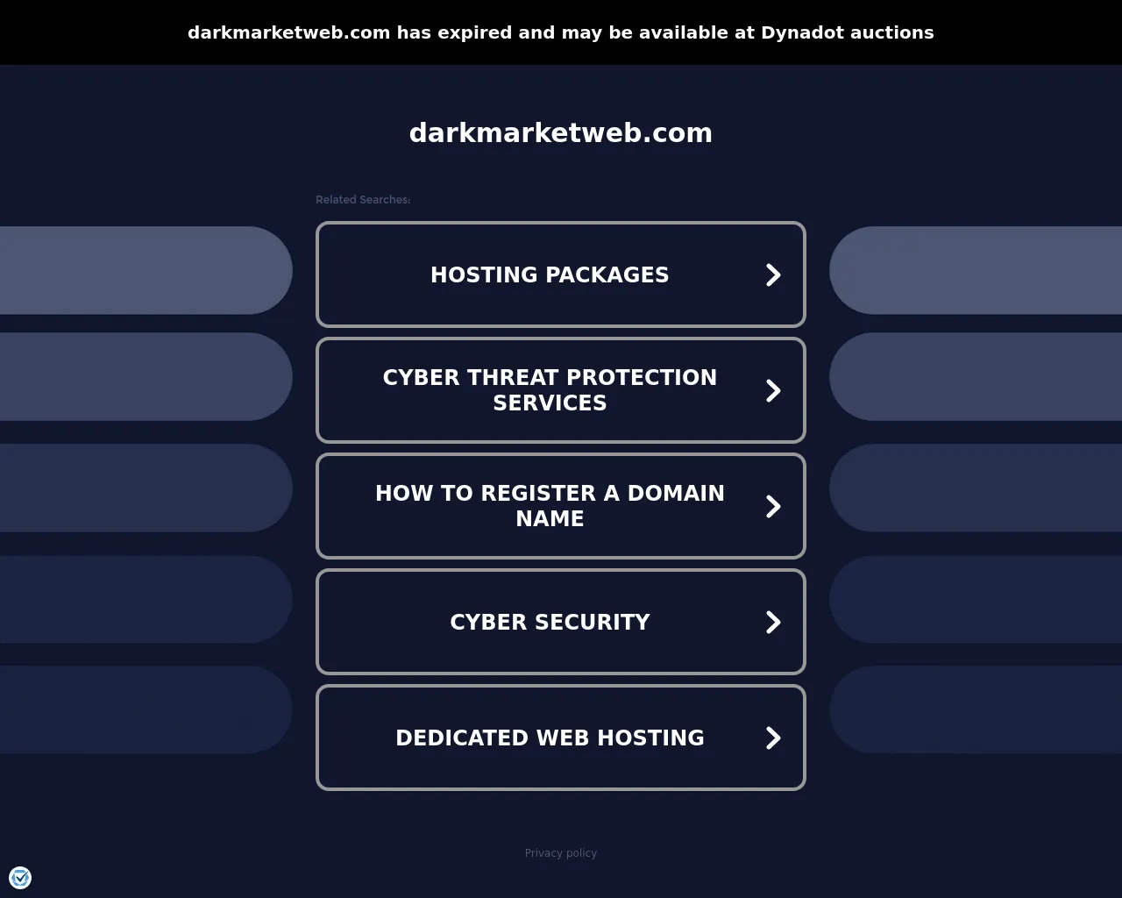This screenshot has width=1122, height=898.
Task: Select the Dedicated Web Hosting text
Action: point(550,738)
